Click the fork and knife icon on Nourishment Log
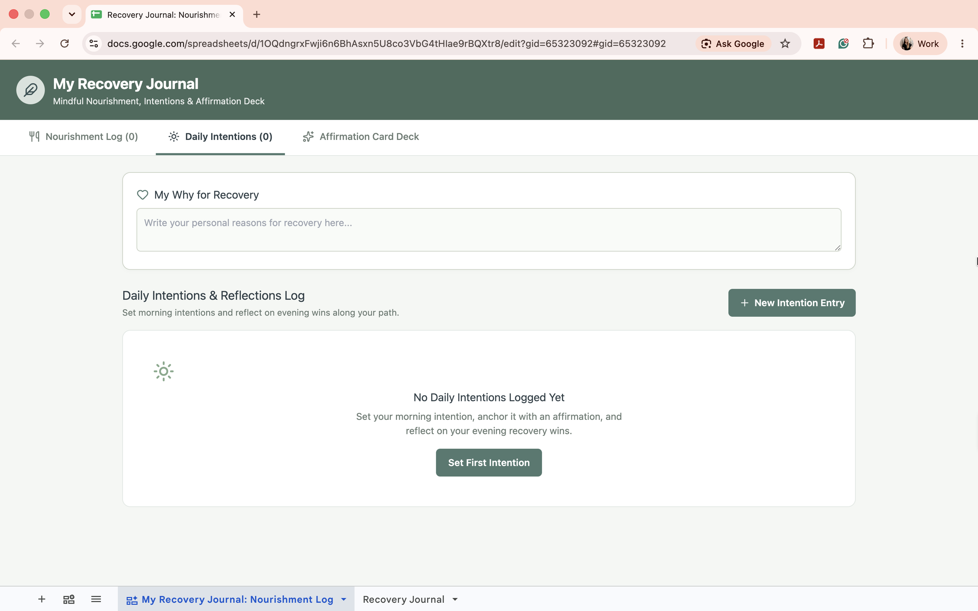The image size is (978, 611). 34,136
